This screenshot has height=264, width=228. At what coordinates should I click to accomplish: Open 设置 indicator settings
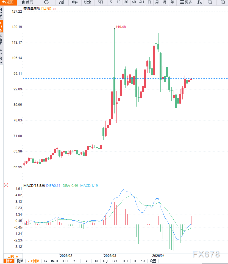[153, 261]
